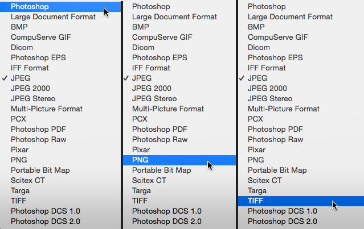Viewport: 364px width, 229px height.
Task: Pick Portable Bit Map in middle list
Action: click(x=179, y=170)
